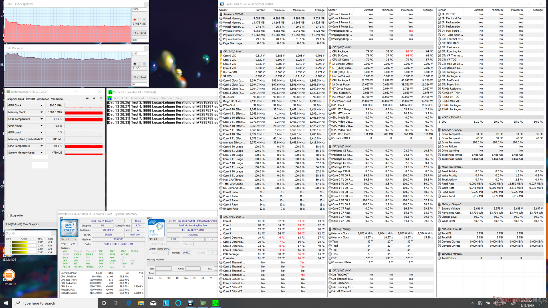Open the 3DMark 11 desktop shortcut
This screenshot has height=308, width=548.
[9, 275]
